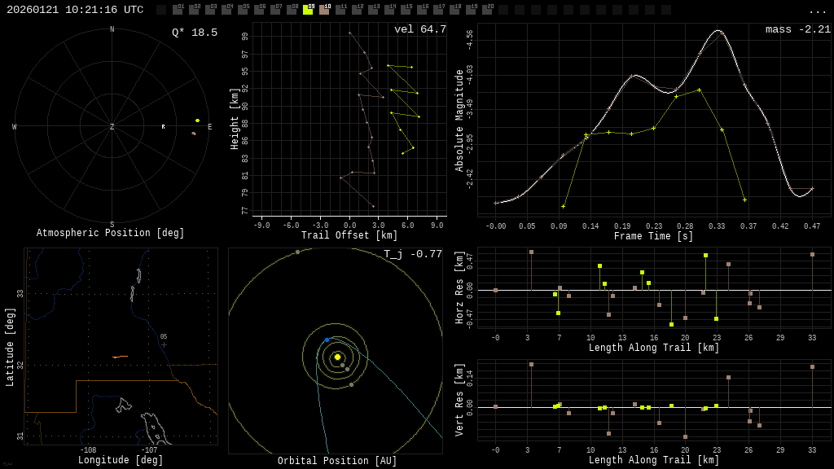834x469 pixels.
Task: Click the R radiant marker on polar plot
Action: point(163,127)
